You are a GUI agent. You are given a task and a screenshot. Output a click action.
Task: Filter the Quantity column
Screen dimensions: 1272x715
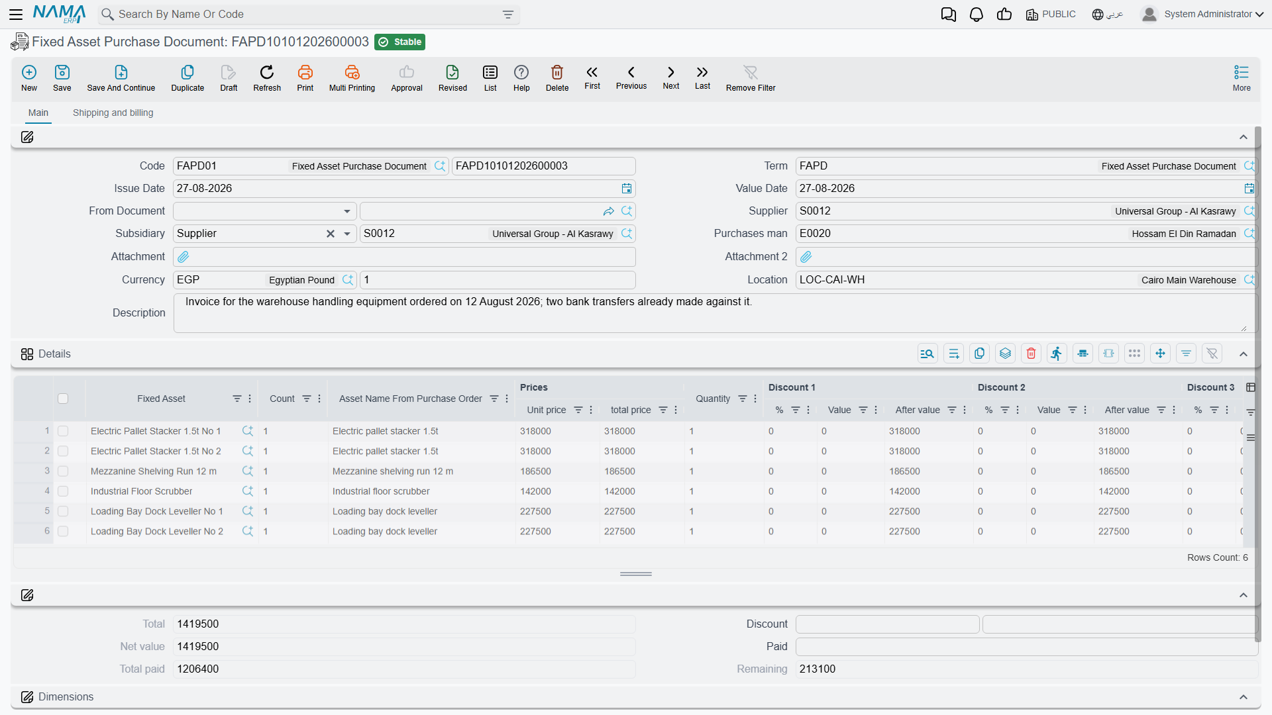tap(743, 399)
